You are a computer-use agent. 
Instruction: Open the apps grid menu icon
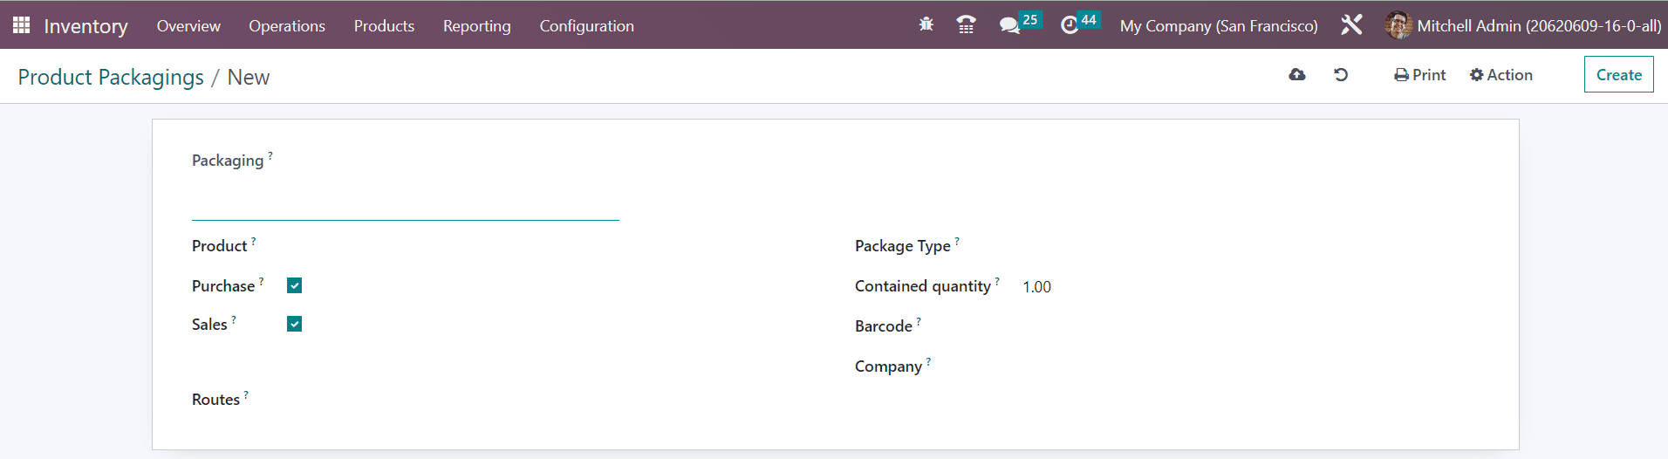[x=22, y=25]
